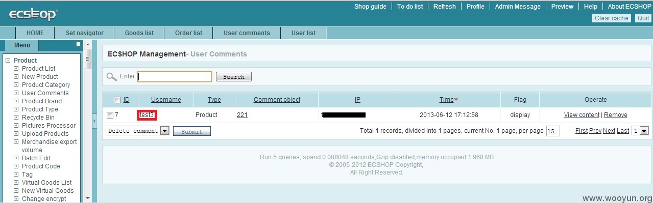Screen dimensions: 653x203
Task: Open the Help link
Action: coord(591,7)
